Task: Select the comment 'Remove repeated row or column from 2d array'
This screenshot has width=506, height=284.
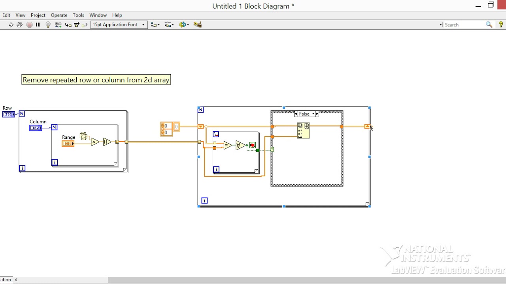Action: click(x=96, y=80)
